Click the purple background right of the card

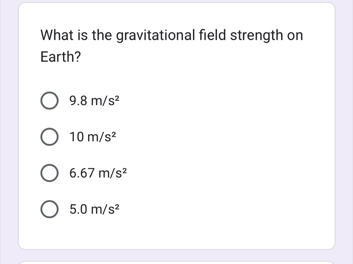tap(344, 127)
